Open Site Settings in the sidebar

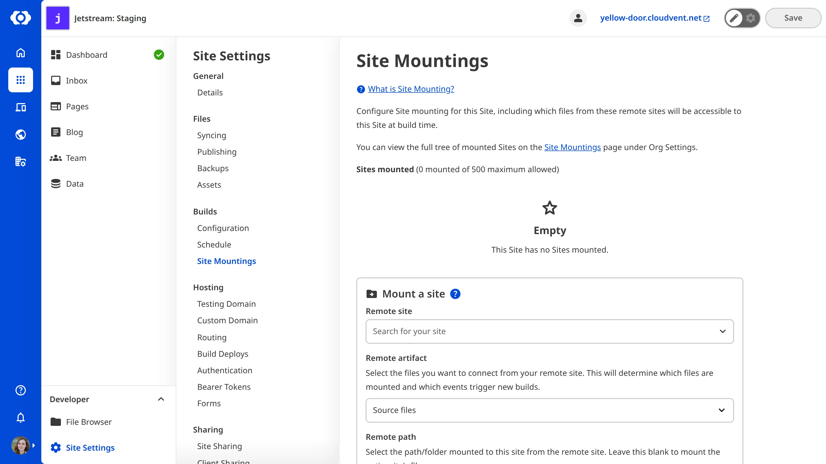90,448
